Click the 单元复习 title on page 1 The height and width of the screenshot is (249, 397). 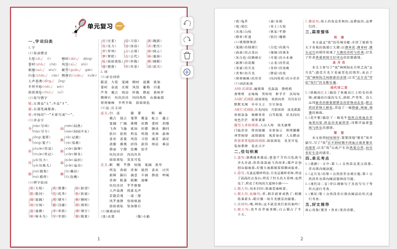(x=100, y=26)
